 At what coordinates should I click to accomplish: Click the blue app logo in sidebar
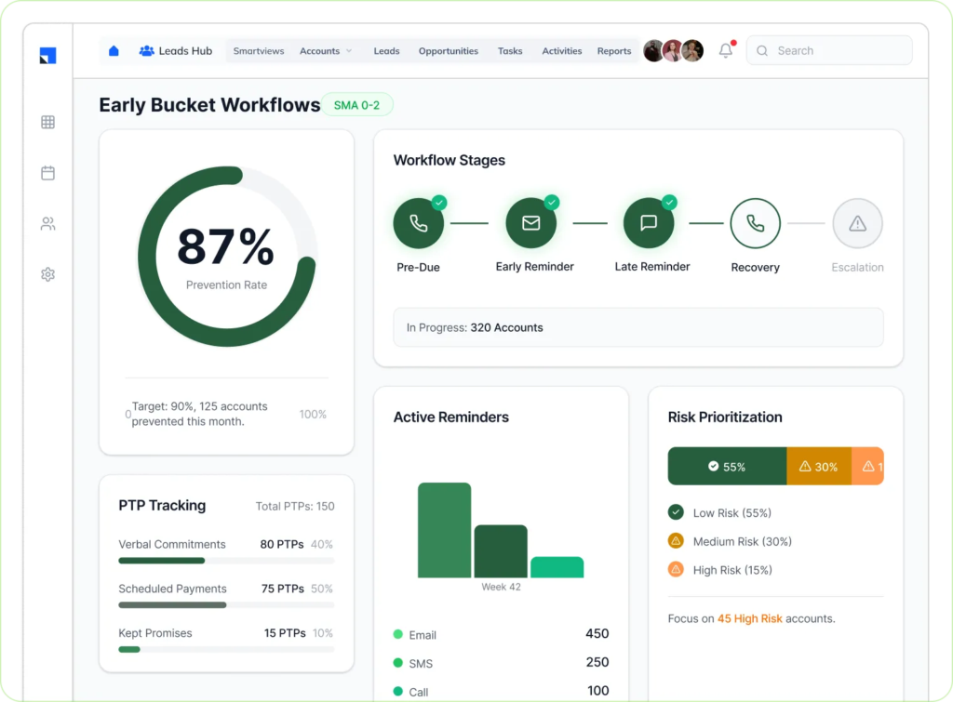pyautogui.click(x=48, y=55)
